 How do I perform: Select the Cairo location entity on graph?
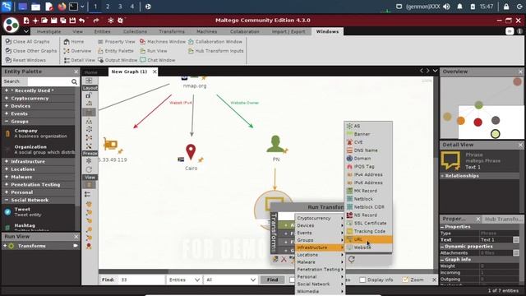pos(191,152)
